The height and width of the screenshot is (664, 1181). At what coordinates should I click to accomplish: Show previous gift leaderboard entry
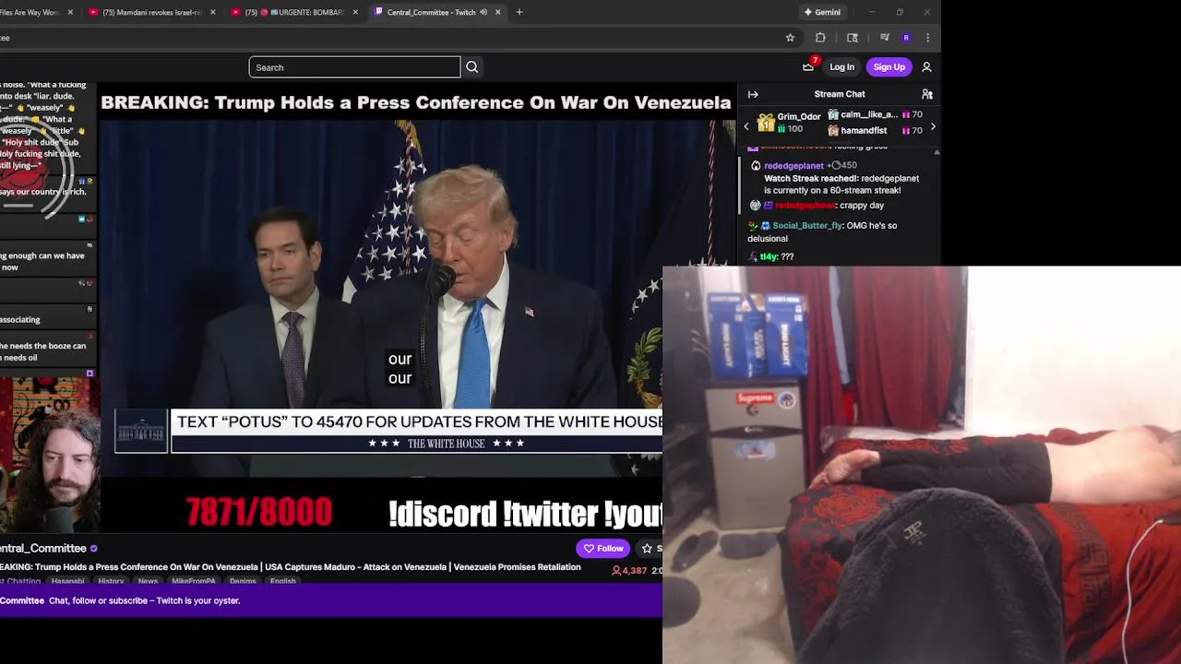tap(746, 126)
